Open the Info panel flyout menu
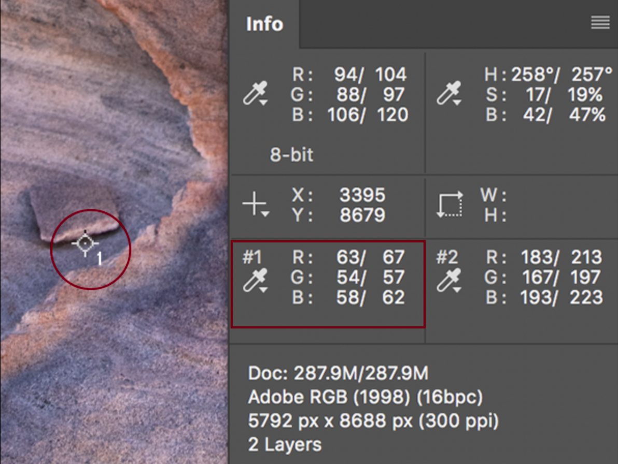The image size is (618, 464). tap(600, 22)
